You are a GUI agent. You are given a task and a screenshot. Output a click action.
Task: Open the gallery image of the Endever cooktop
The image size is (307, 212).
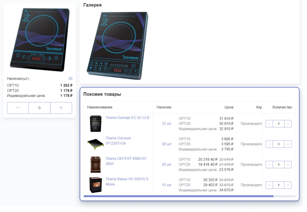point(117,46)
